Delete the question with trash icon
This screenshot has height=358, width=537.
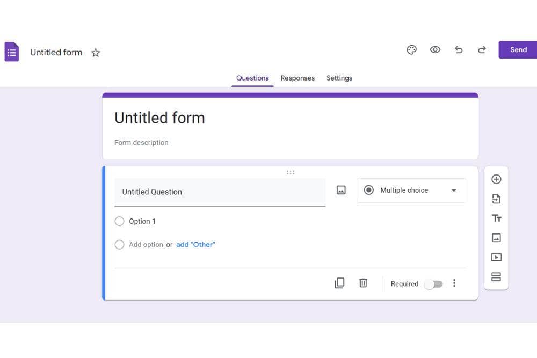click(x=363, y=283)
